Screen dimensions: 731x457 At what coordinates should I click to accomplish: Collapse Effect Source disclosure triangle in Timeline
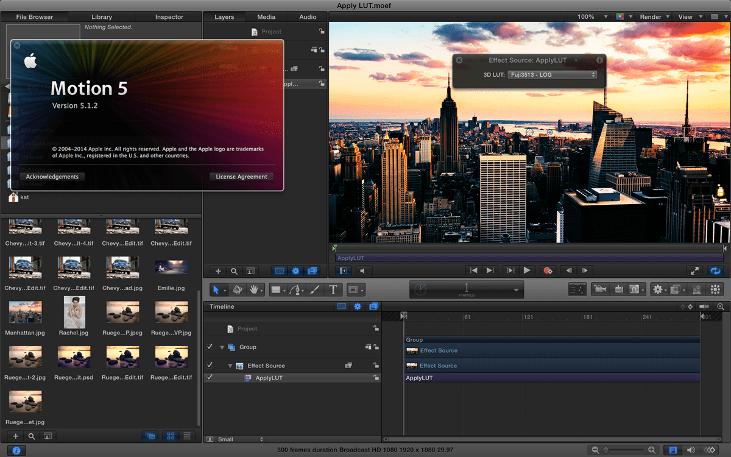230,366
